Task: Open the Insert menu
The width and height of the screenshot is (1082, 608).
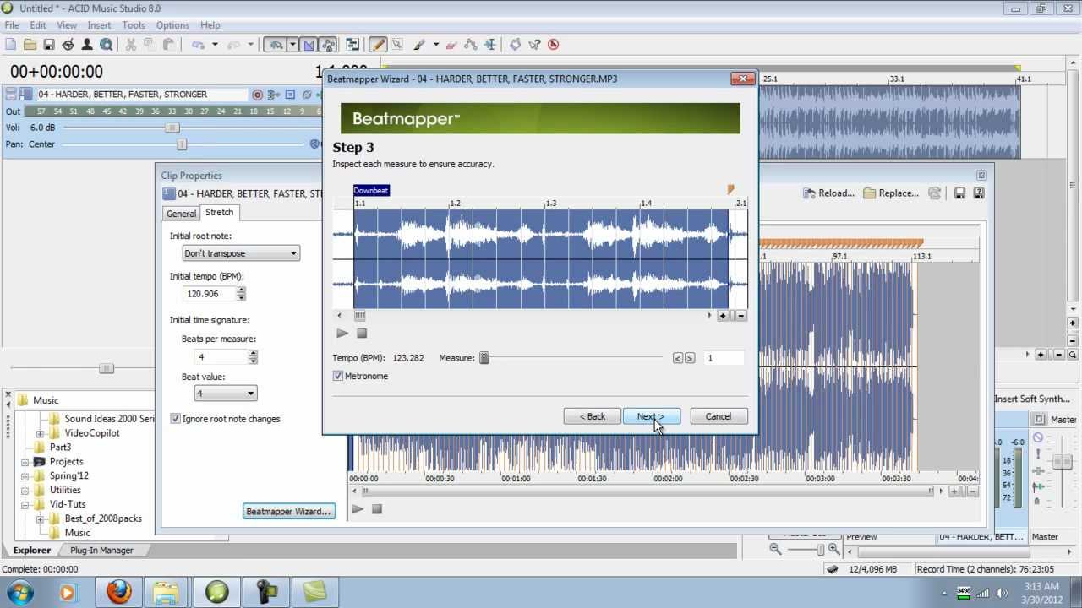Action: [x=99, y=25]
